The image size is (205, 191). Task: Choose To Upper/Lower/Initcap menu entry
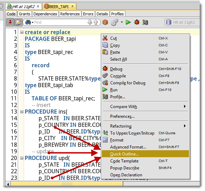click(x=145, y=133)
